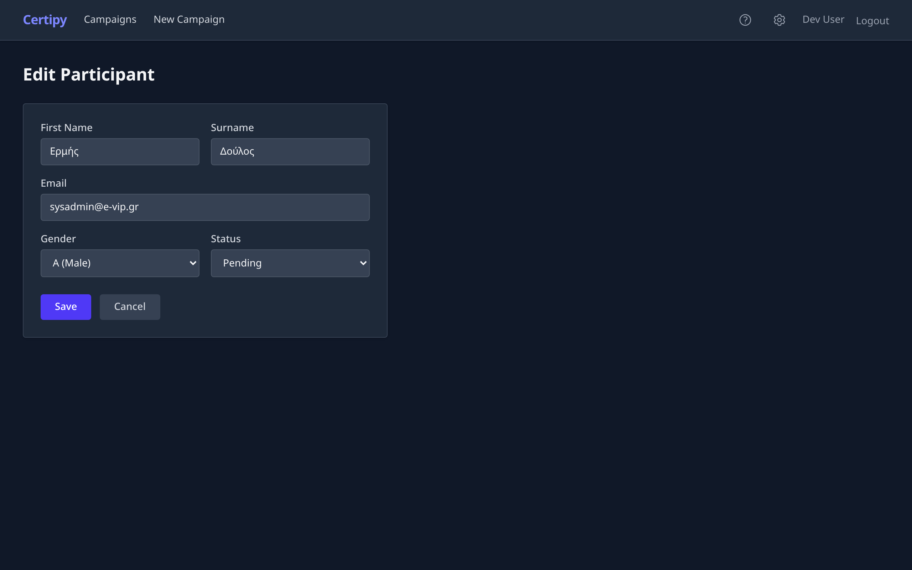
Task: Open the Campaigns page
Action: point(110,20)
